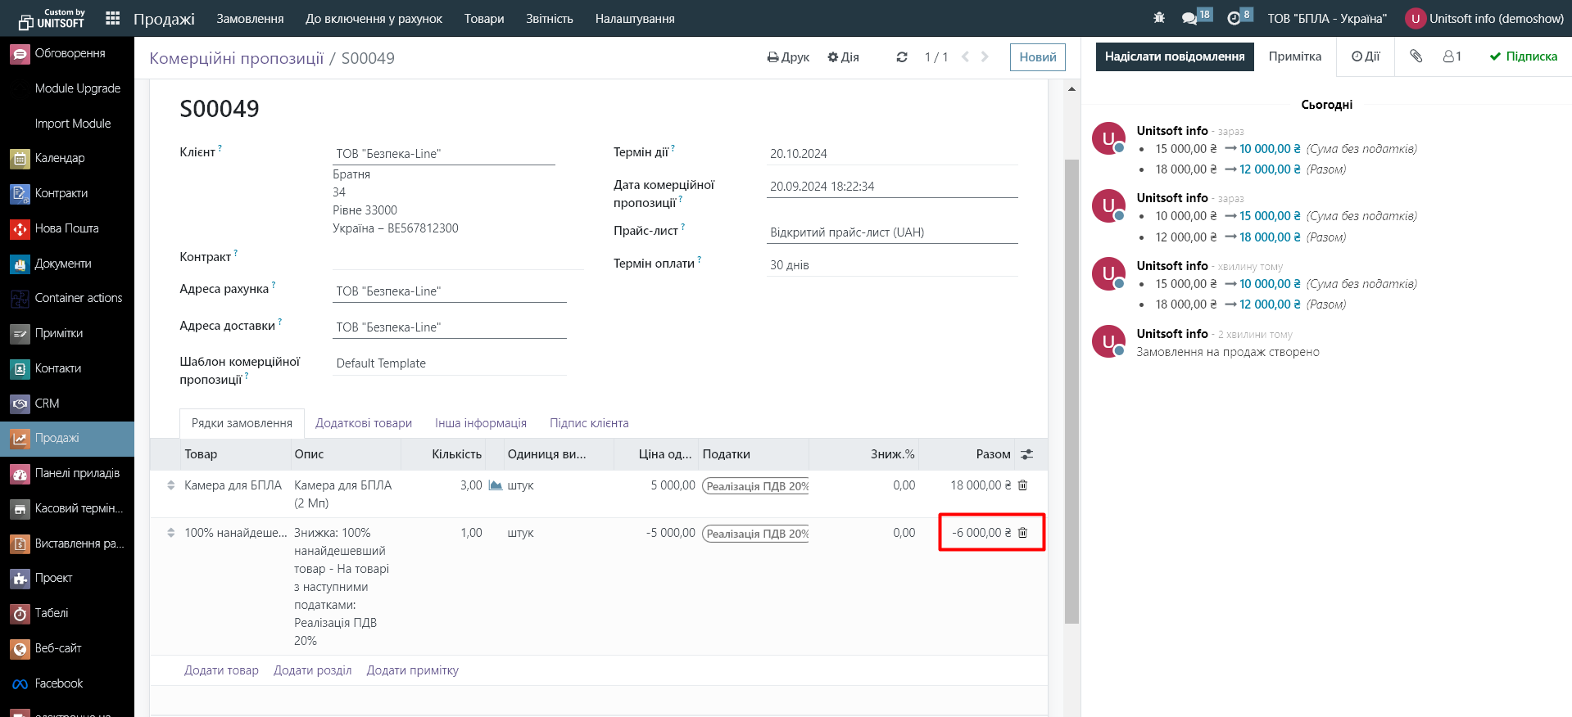This screenshot has width=1572, height=717.
Task: Open the Дія actions dropdown
Action: pos(843,57)
